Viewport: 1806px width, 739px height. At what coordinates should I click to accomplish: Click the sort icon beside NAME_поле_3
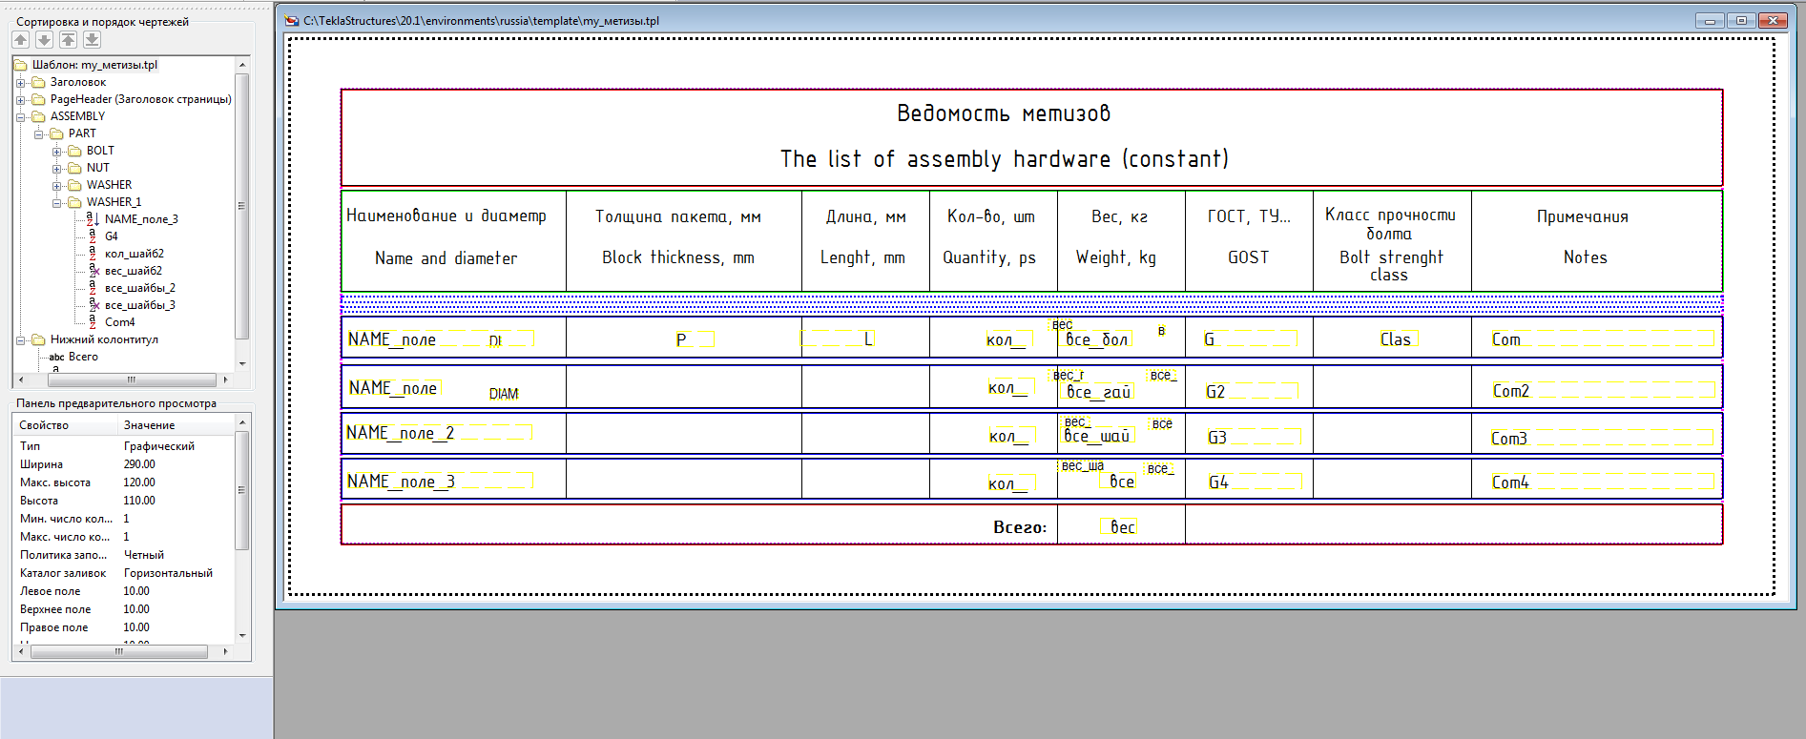[x=93, y=219]
